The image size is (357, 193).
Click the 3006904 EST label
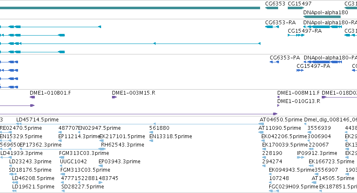(x=319, y=136)
